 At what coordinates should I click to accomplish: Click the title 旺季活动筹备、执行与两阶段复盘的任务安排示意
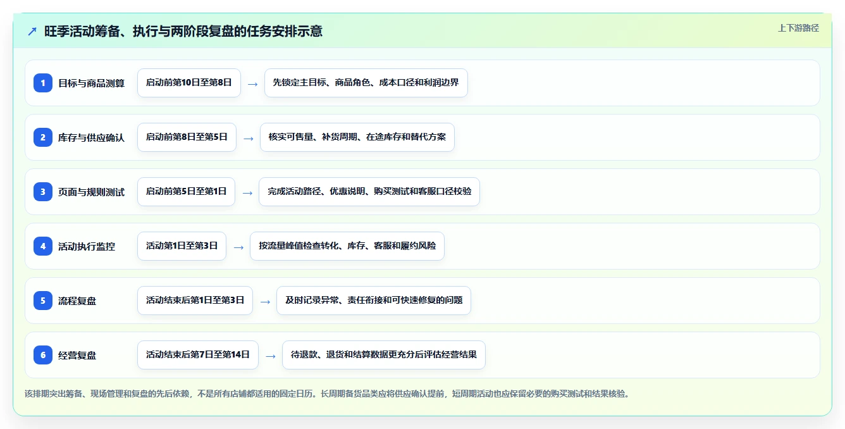tap(183, 31)
